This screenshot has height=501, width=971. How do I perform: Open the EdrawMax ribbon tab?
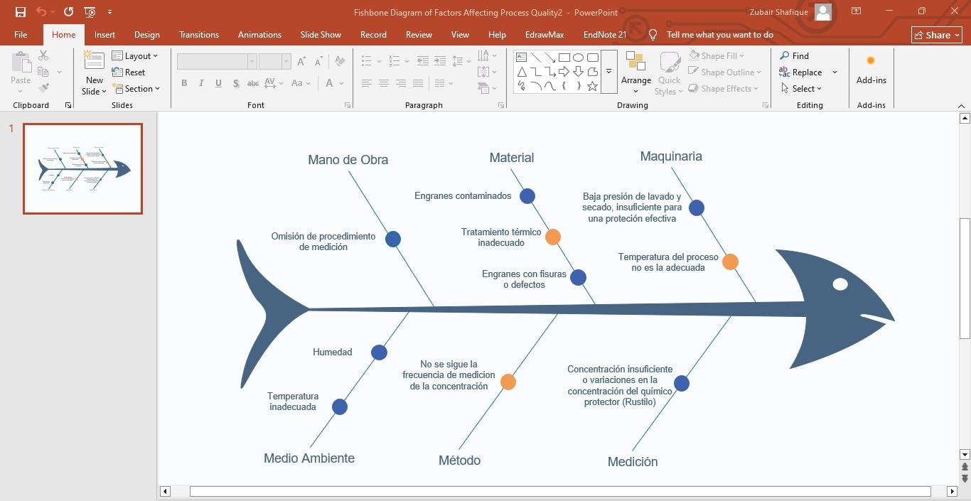(x=544, y=34)
